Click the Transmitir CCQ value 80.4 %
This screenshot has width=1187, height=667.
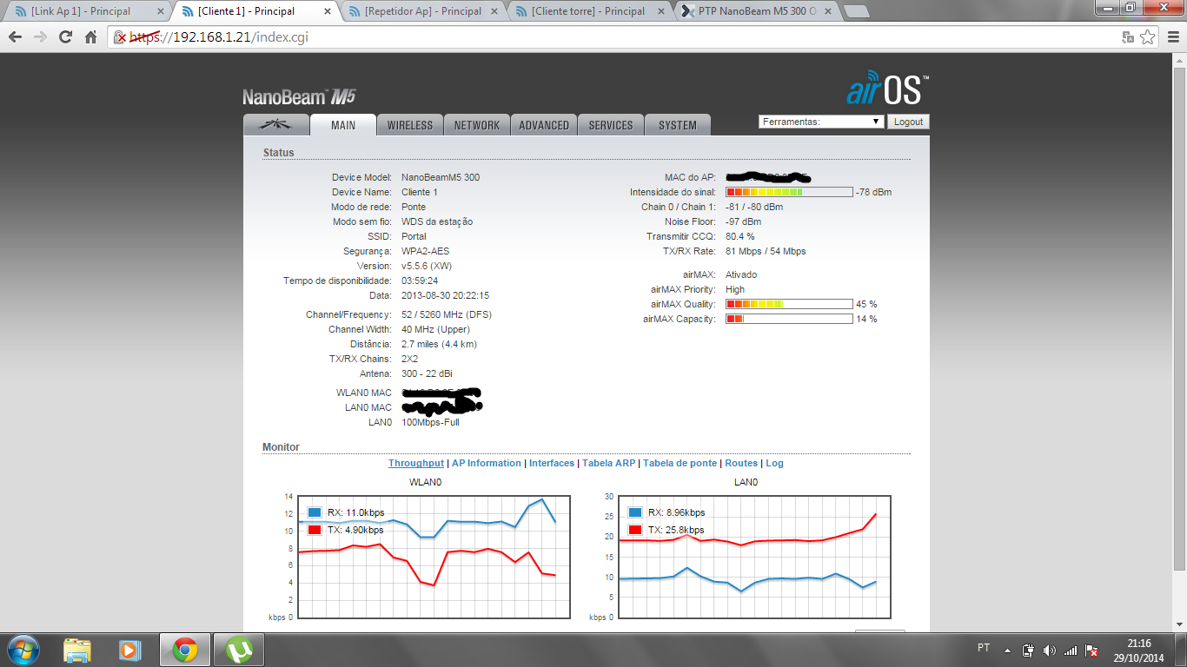(x=740, y=236)
